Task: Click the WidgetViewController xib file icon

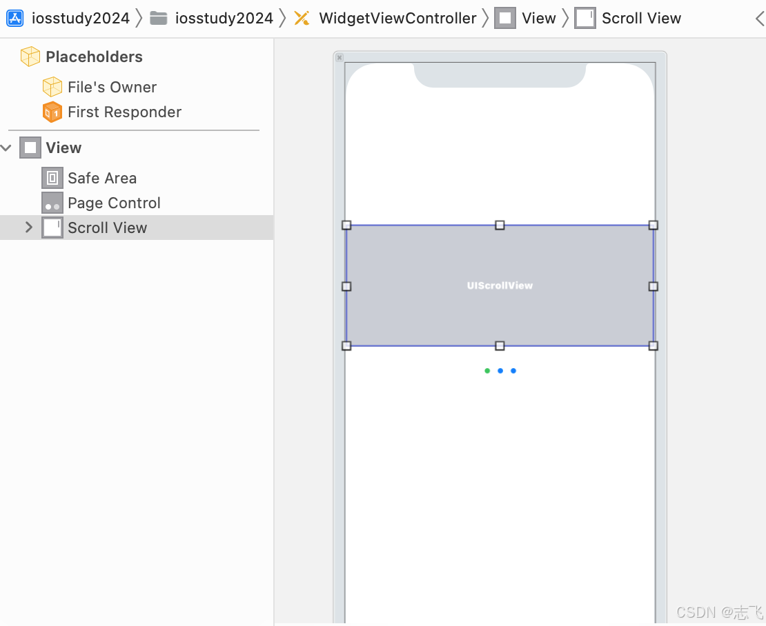Action: pos(302,18)
